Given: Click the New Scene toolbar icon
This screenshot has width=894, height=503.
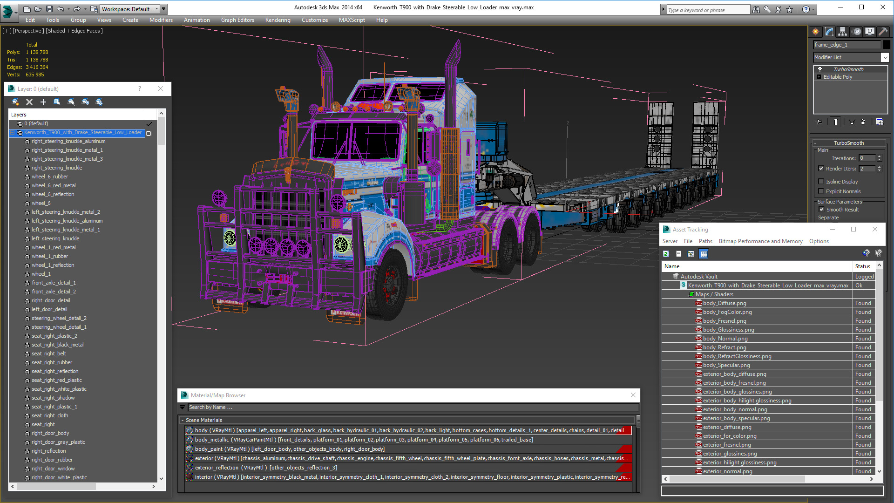Looking at the screenshot, I should [x=27, y=9].
